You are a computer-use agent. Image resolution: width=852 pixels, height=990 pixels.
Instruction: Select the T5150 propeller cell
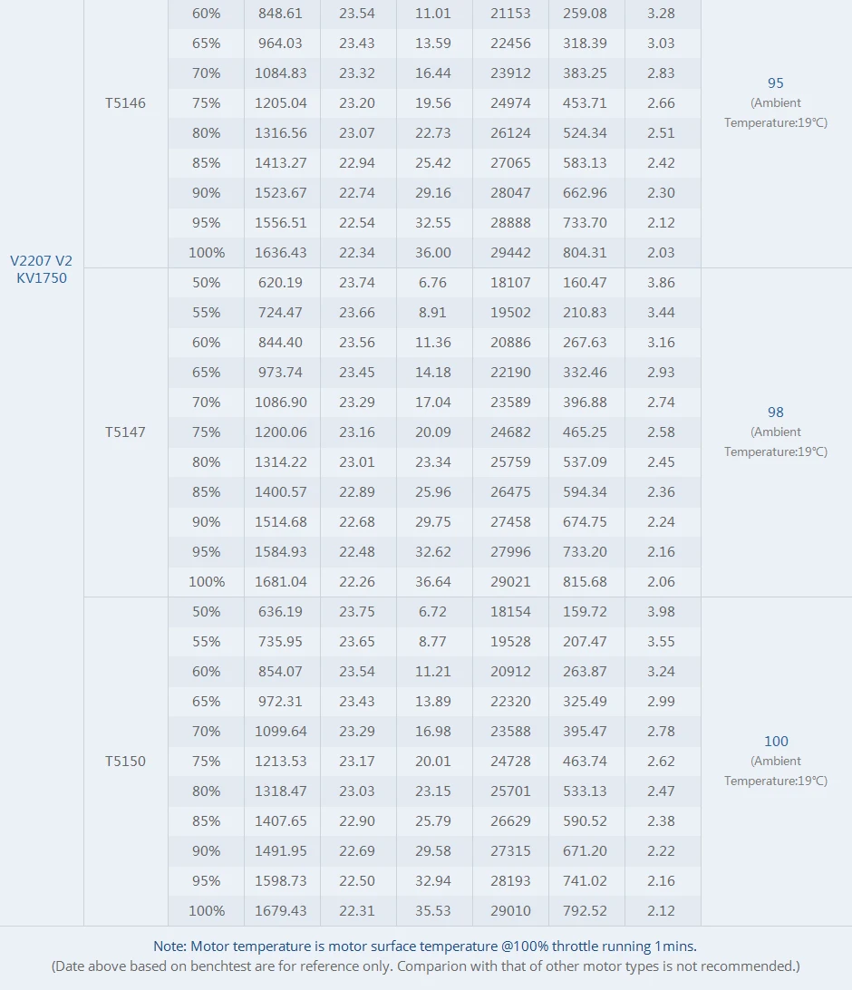coord(125,761)
